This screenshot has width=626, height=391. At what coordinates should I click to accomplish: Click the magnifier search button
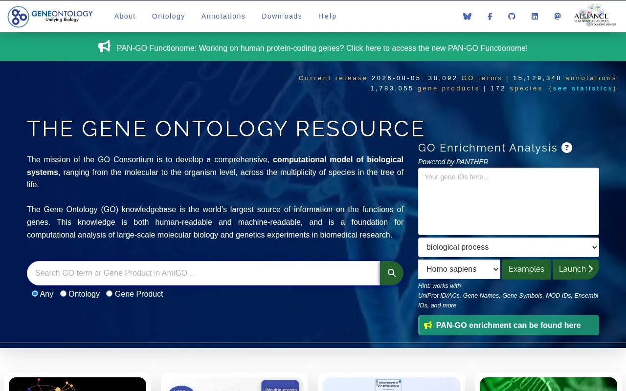point(392,273)
